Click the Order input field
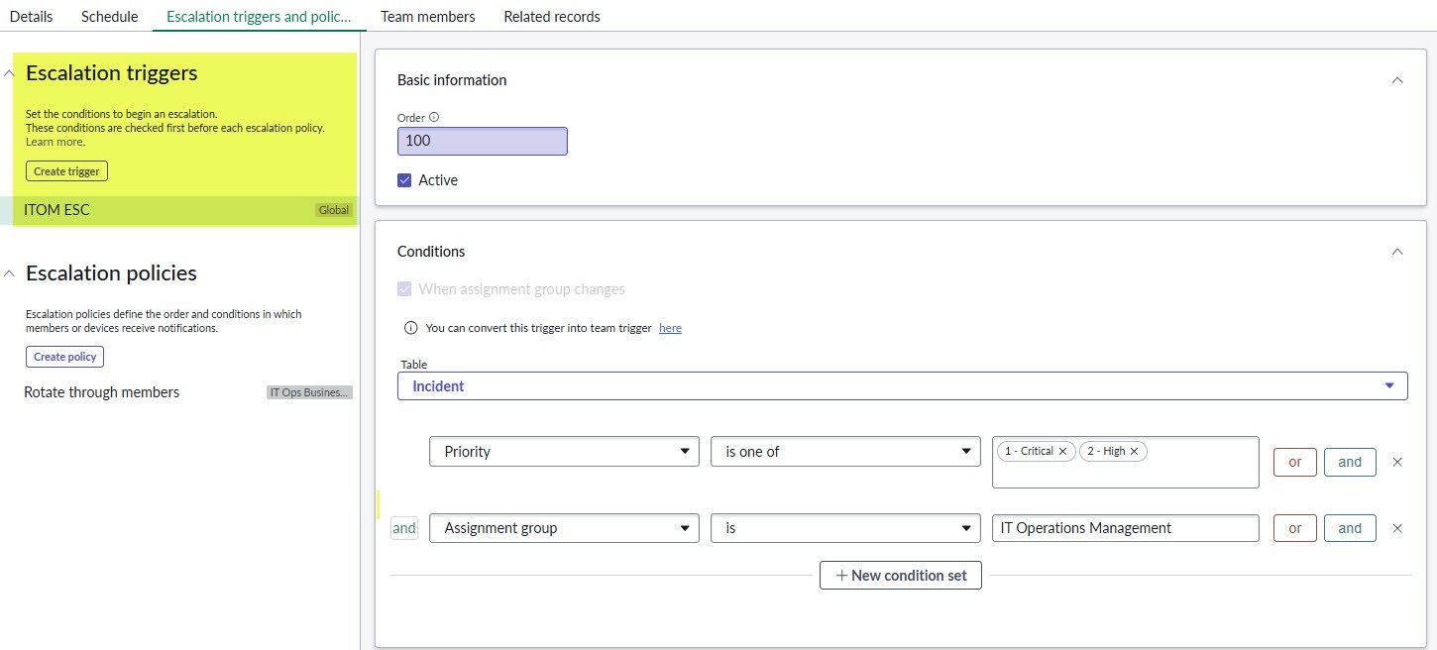 pyautogui.click(x=482, y=141)
